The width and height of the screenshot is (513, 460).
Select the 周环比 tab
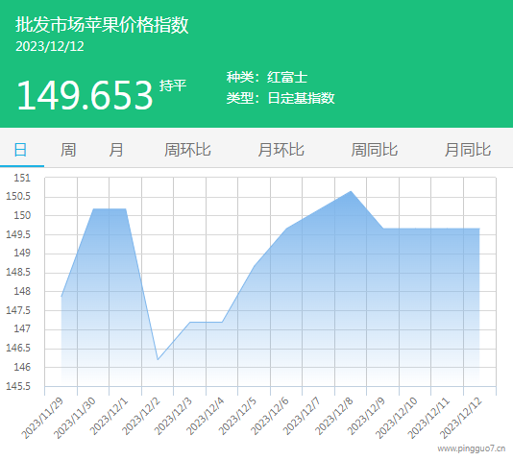pos(187,150)
